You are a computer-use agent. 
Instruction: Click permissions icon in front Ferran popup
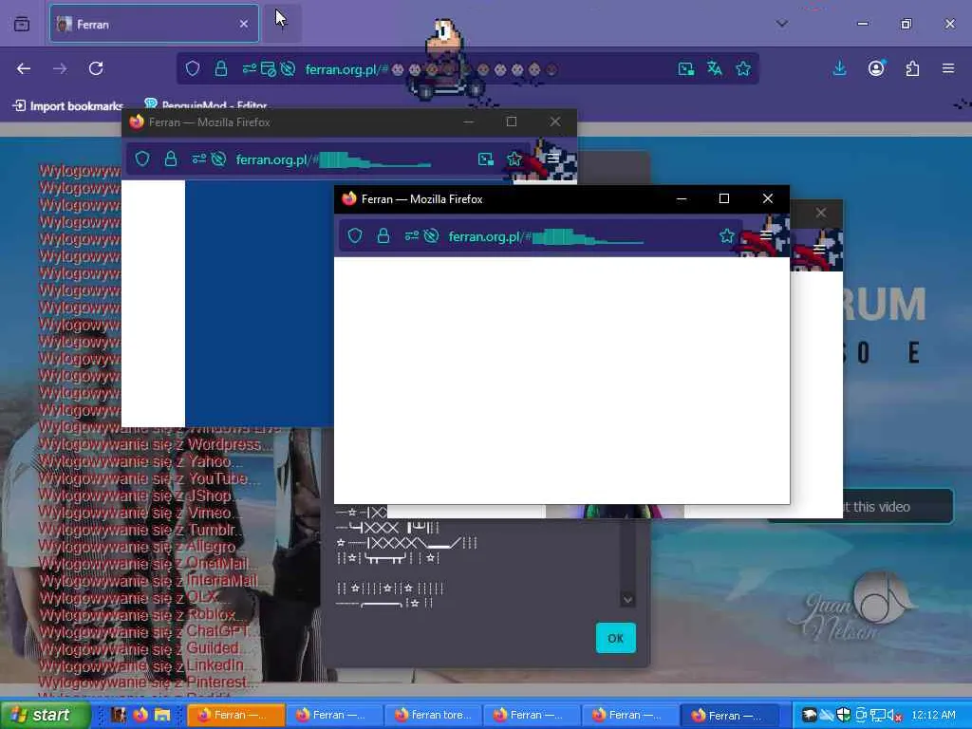(412, 235)
